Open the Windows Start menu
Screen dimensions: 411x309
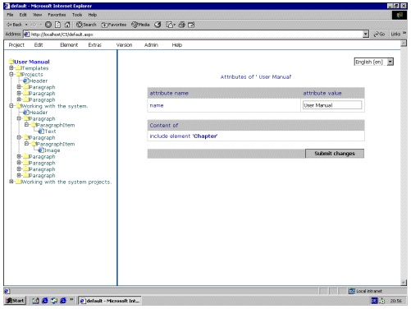(16, 301)
